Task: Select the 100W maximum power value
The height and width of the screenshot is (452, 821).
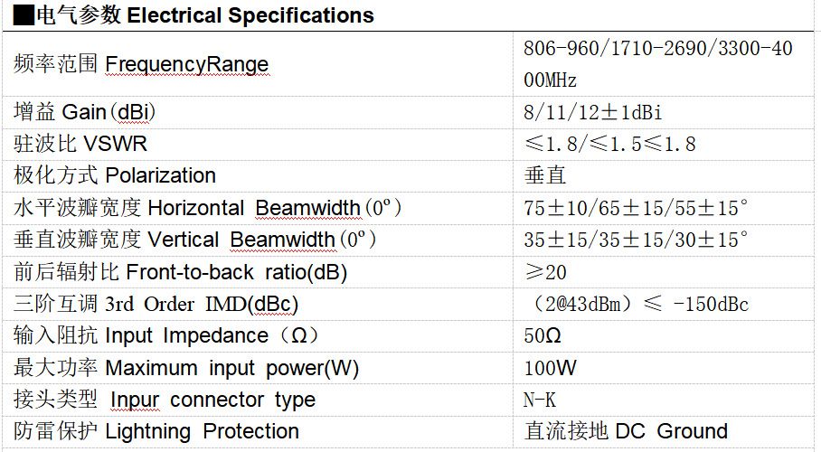Action: tap(550, 368)
